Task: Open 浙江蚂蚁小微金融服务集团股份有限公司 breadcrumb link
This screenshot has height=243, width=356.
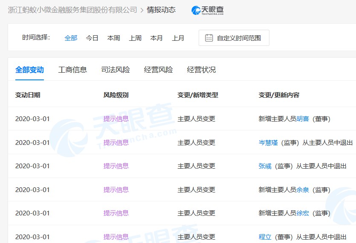Action: (72, 10)
